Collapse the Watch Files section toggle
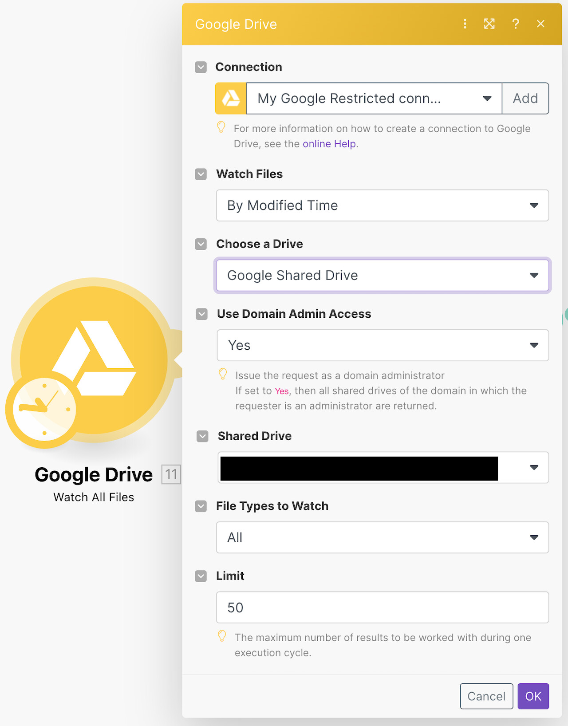568x726 pixels. [x=201, y=174]
